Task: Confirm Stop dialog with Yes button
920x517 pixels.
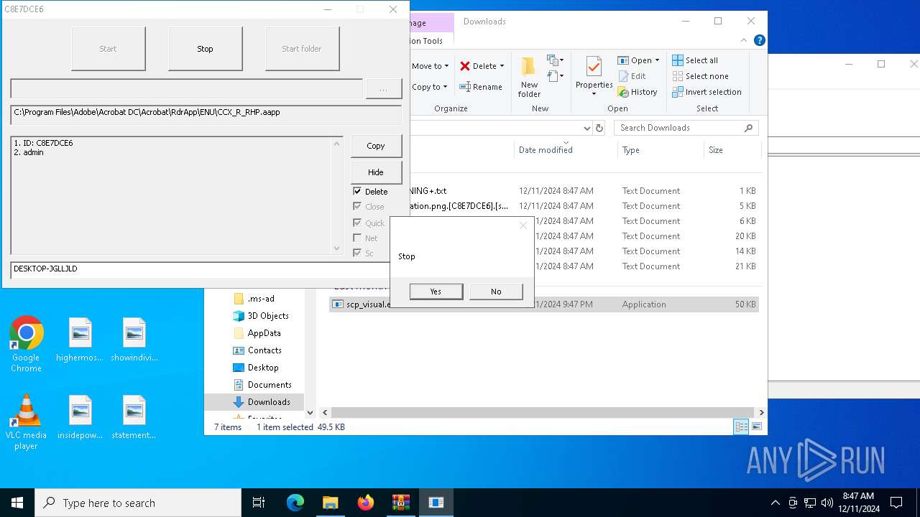Action: click(x=436, y=292)
